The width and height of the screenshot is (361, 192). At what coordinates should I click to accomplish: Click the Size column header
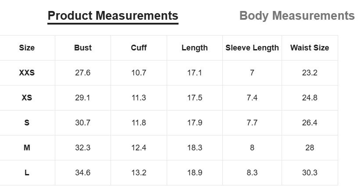click(x=27, y=48)
